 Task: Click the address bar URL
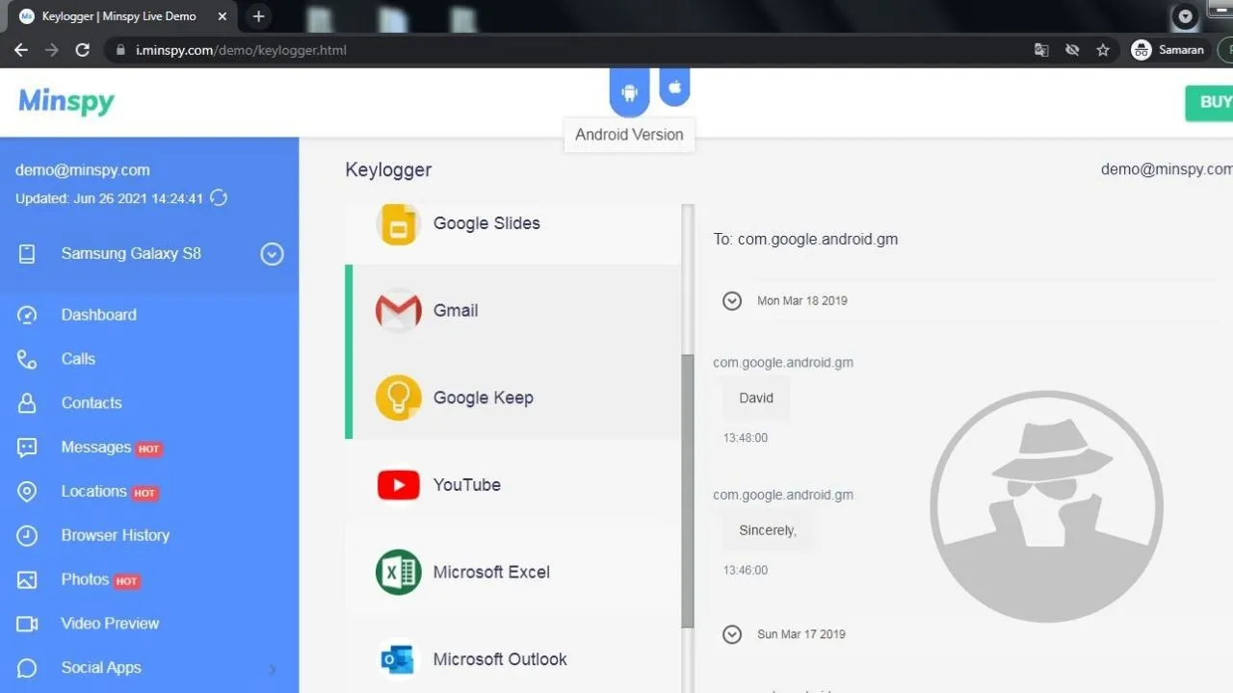pyautogui.click(x=241, y=50)
